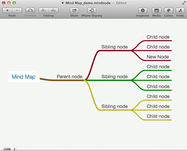
Task: Click the remove node minus button
Action: 17,10
